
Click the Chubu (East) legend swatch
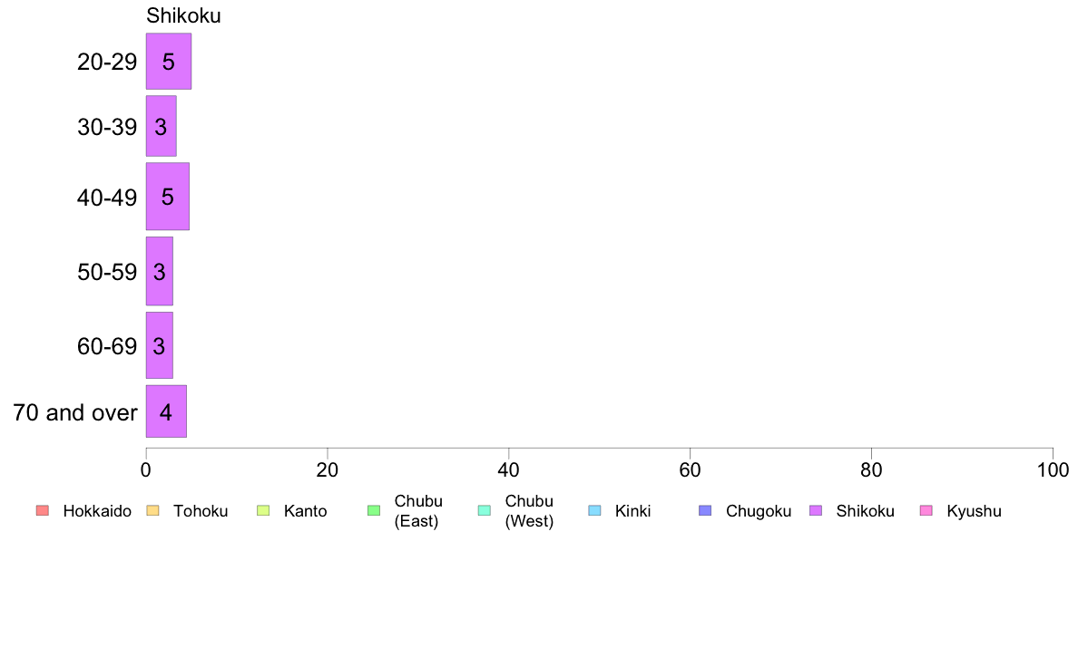(374, 510)
